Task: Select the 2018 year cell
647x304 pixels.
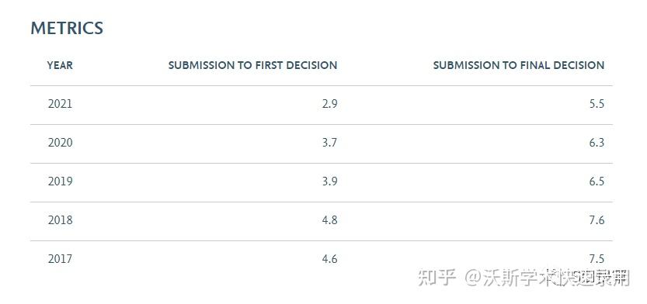Action: pyautogui.click(x=60, y=220)
